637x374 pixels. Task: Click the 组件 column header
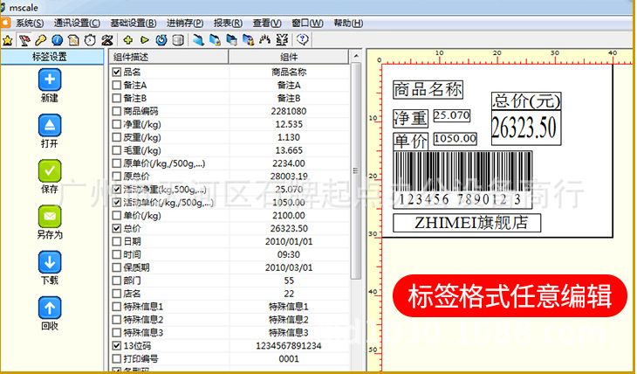pyautogui.click(x=289, y=57)
